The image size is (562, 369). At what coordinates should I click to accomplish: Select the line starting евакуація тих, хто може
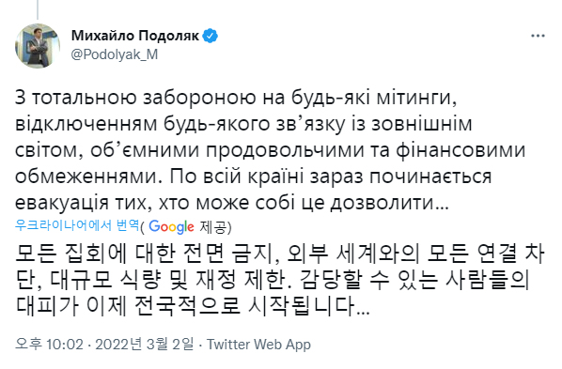pyautogui.click(x=231, y=203)
